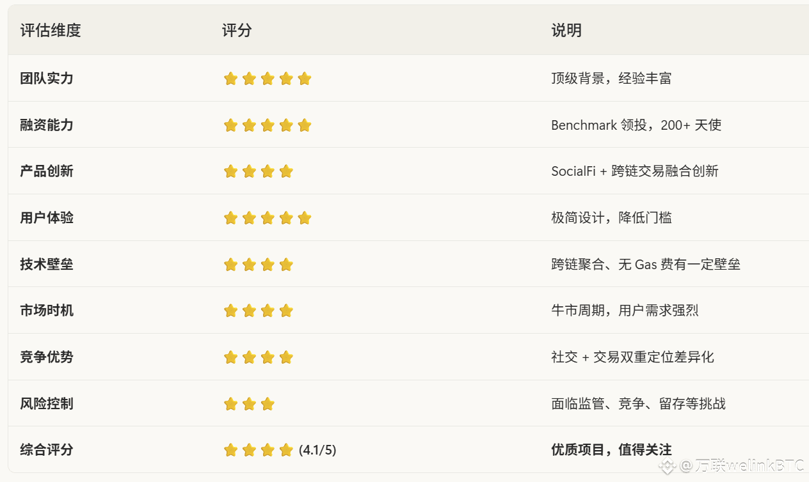Click the SocialFi 跨链交易 description cell
The width and height of the screenshot is (809, 482).
coord(635,171)
